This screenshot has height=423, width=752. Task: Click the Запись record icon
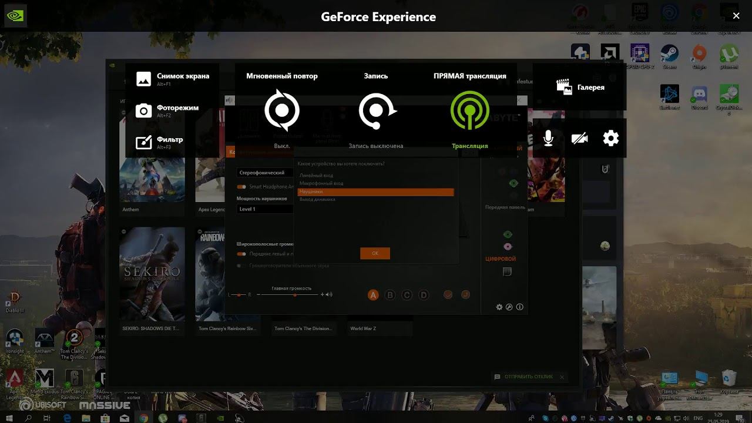pyautogui.click(x=377, y=110)
